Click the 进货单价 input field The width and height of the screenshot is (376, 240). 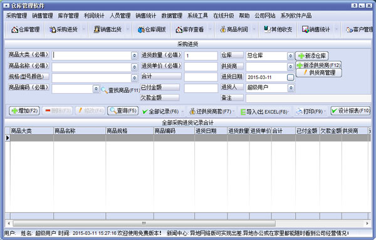tap(201, 66)
